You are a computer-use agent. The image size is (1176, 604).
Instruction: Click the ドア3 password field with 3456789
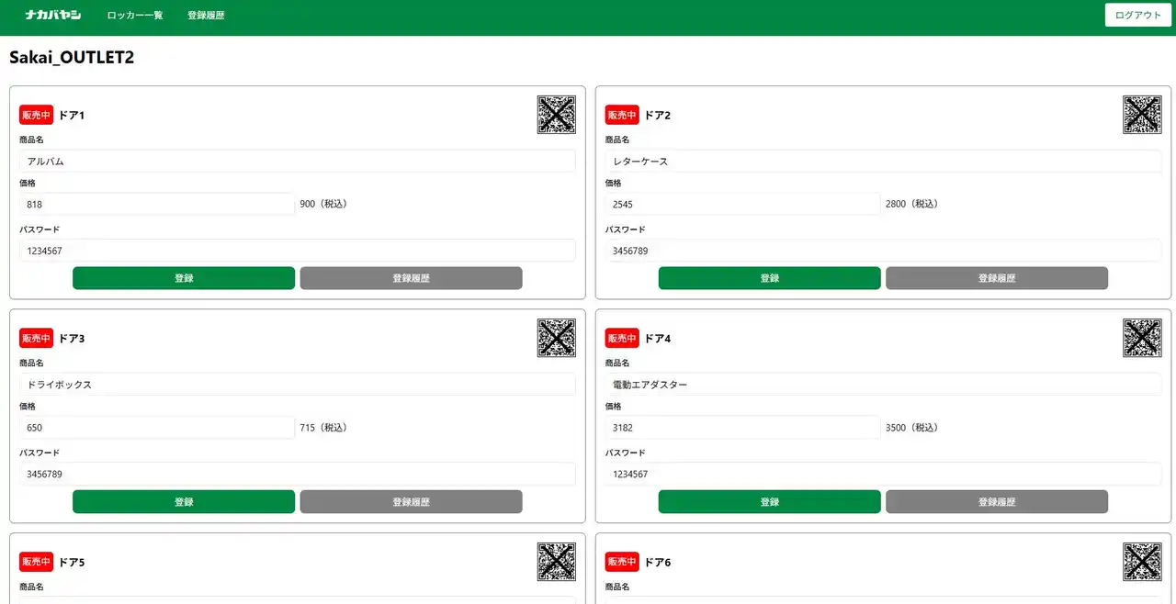[297, 474]
